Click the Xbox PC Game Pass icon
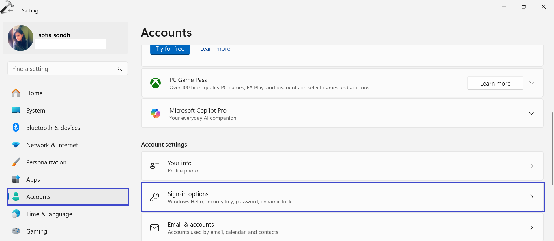This screenshot has width=554, height=241. pyautogui.click(x=156, y=83)
